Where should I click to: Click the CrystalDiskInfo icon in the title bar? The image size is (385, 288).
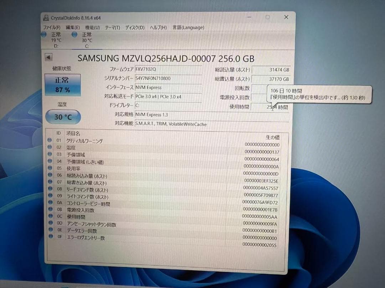coord(46,17)
